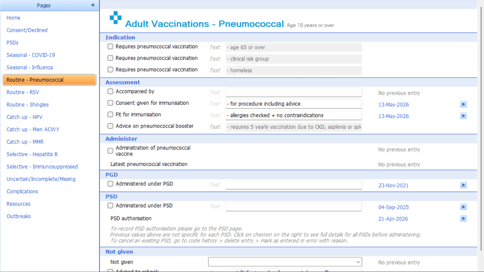Click the blue cross logo beside page title
The width and height of the screenshot is (484, 272).
tap(115, 18)
